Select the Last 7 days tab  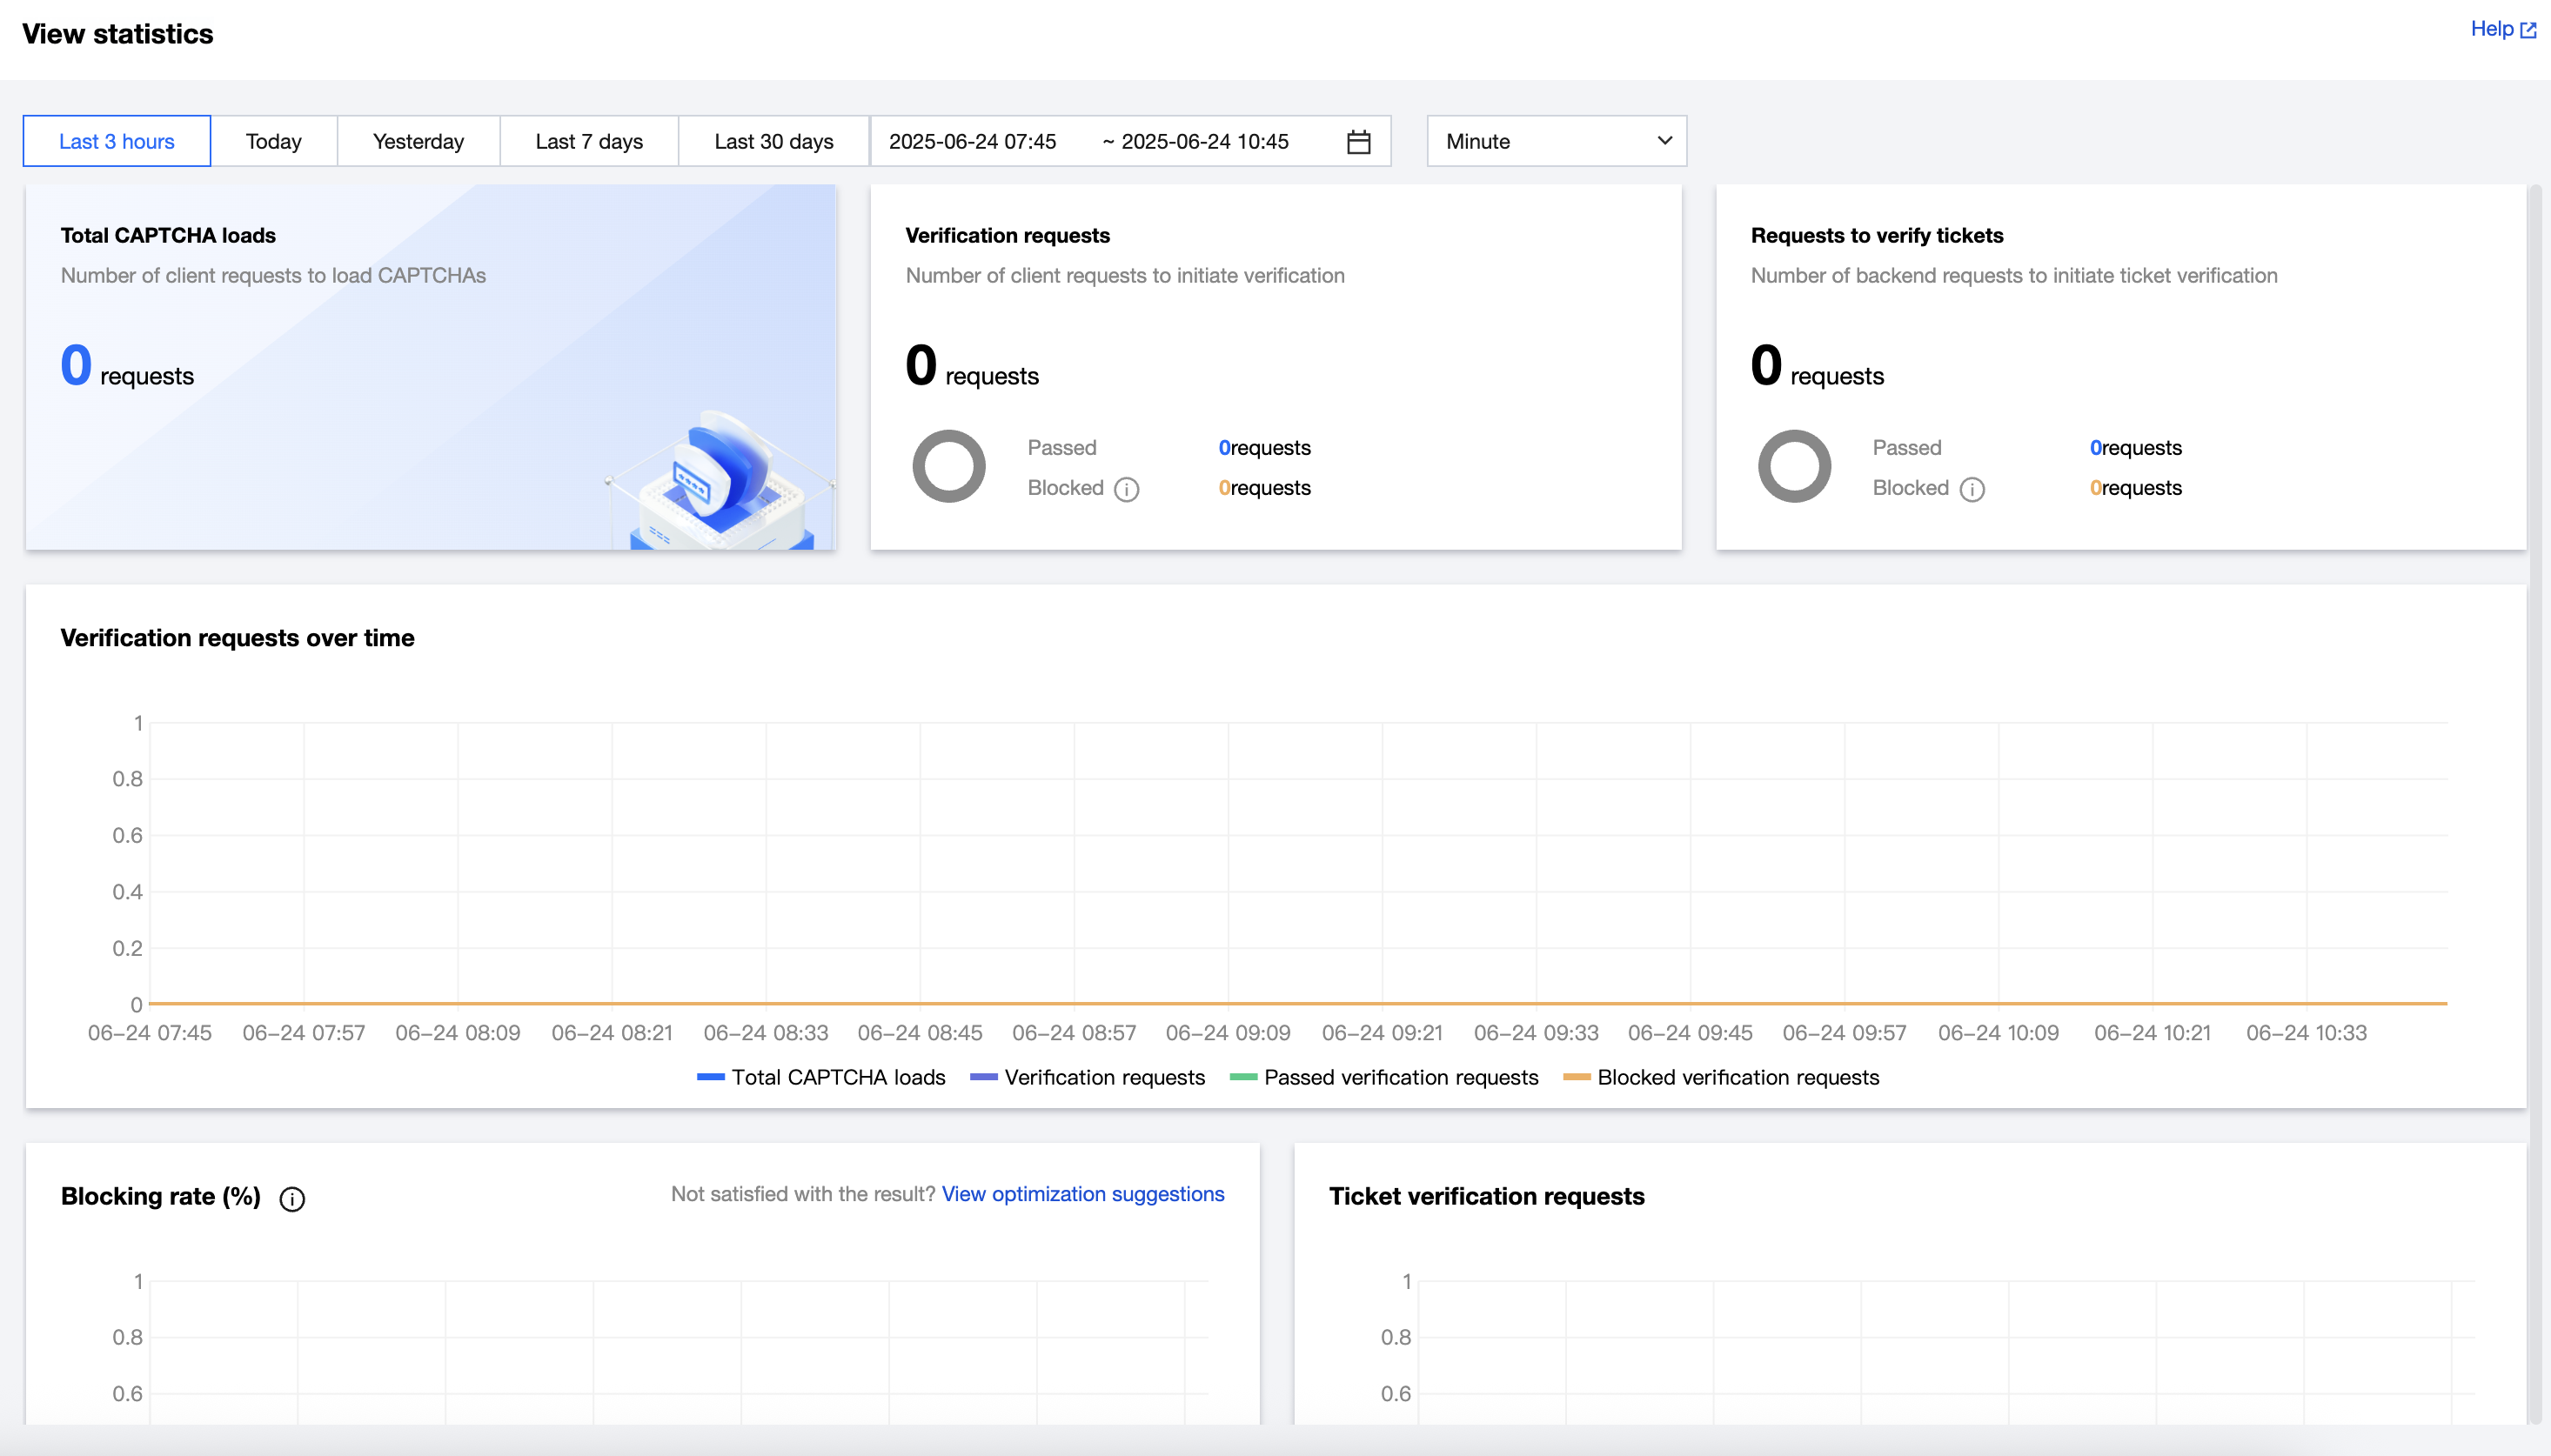point(588,142)
